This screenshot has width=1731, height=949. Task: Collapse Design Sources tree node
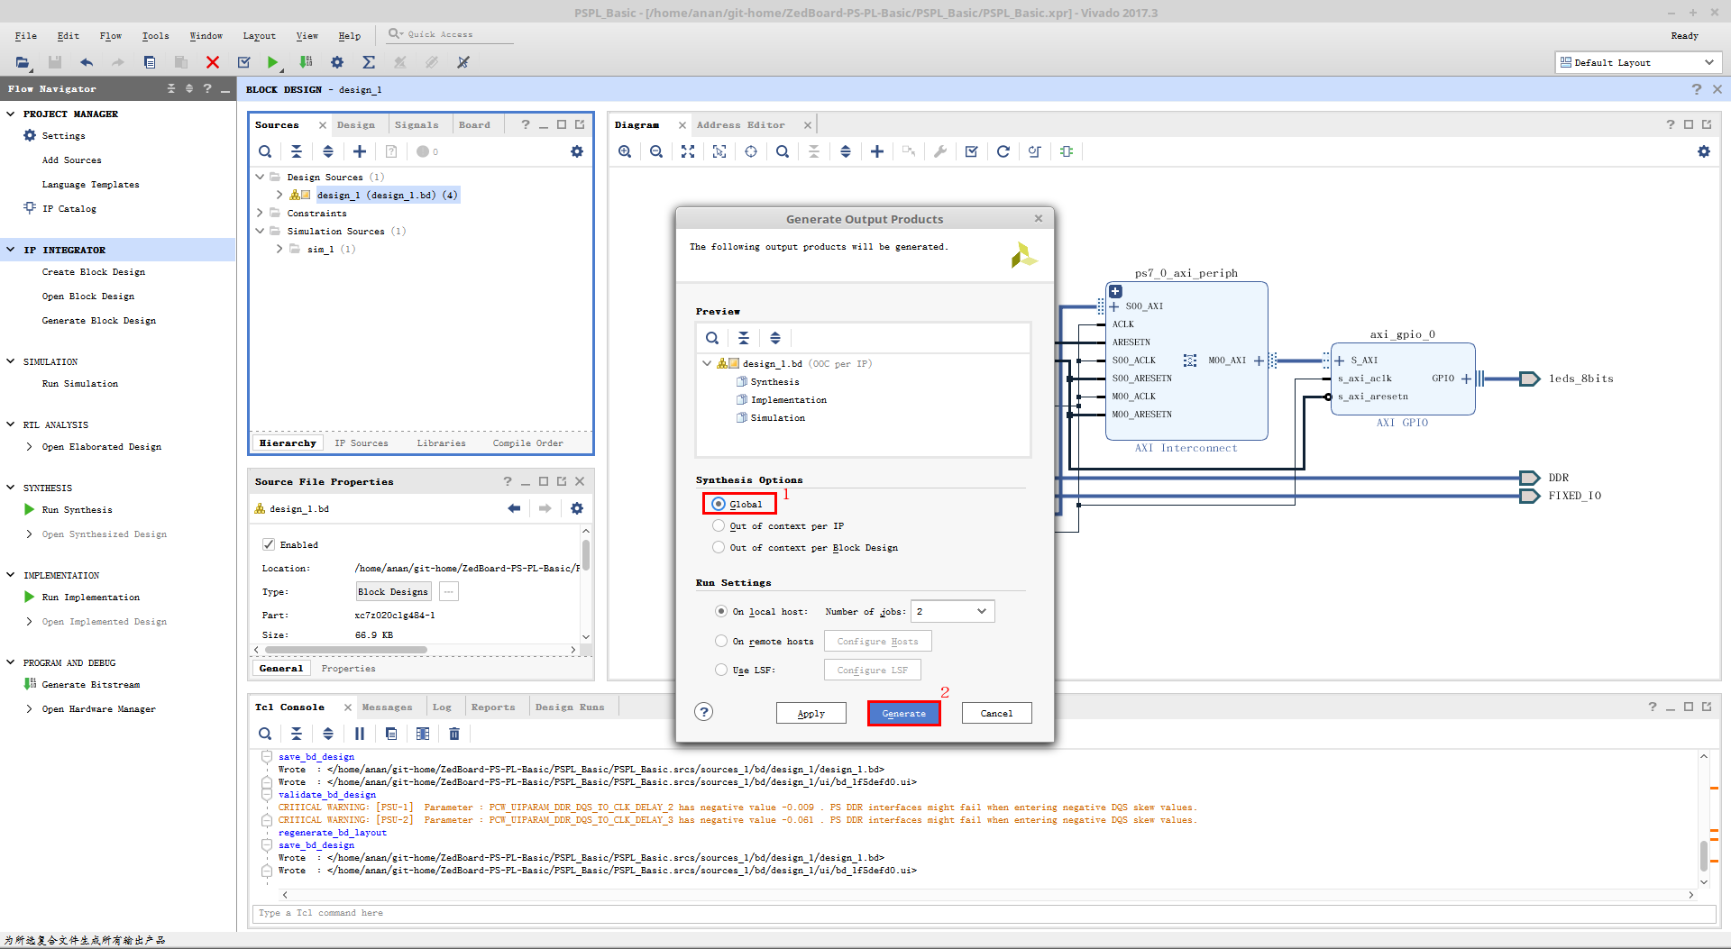pyautogui.click(x=261, y=177)
